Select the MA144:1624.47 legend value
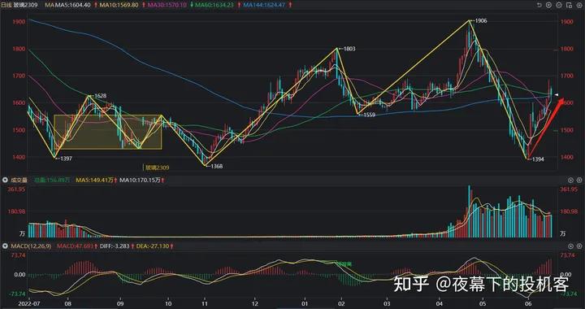Viewport: 585px width, 309px height. 264,5
